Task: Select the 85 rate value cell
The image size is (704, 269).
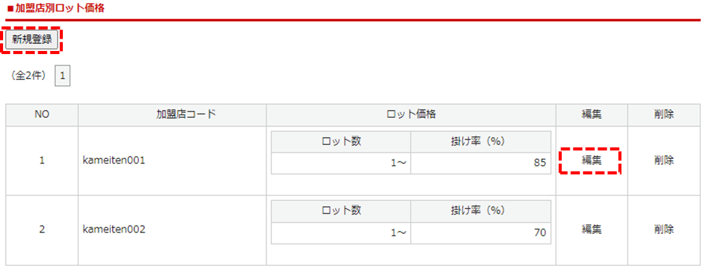Action: (480, 164)
